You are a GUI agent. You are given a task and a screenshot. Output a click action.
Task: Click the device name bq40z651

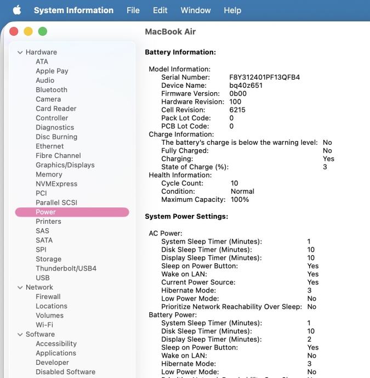coord(246,86)
